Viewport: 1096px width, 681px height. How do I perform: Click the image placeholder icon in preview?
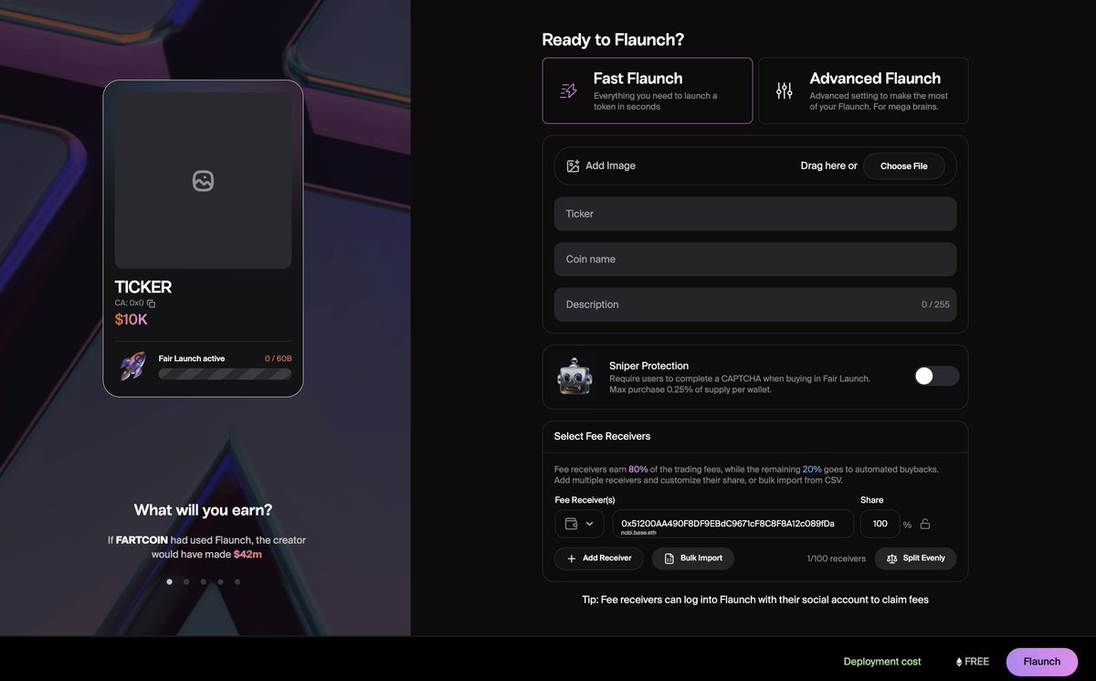pyautogui.click(x=203, y=181)
